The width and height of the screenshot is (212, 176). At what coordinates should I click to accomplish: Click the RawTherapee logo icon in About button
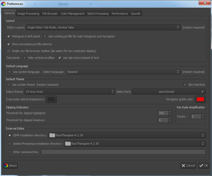coord(6,166)
